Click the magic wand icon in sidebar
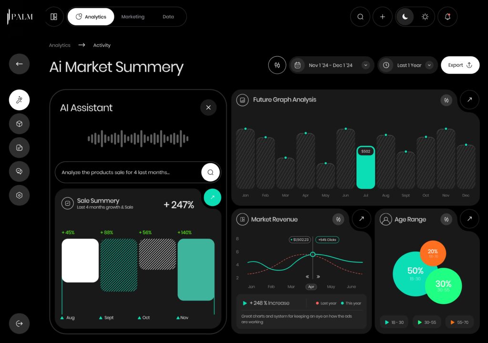 point(19,100)
